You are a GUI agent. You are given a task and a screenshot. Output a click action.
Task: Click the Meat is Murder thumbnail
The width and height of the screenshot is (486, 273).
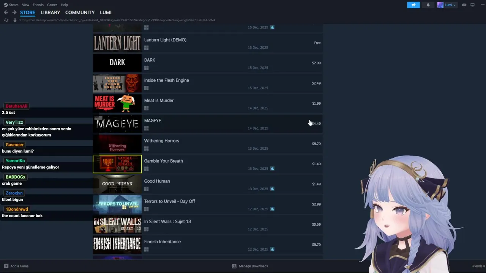[117, 103]
